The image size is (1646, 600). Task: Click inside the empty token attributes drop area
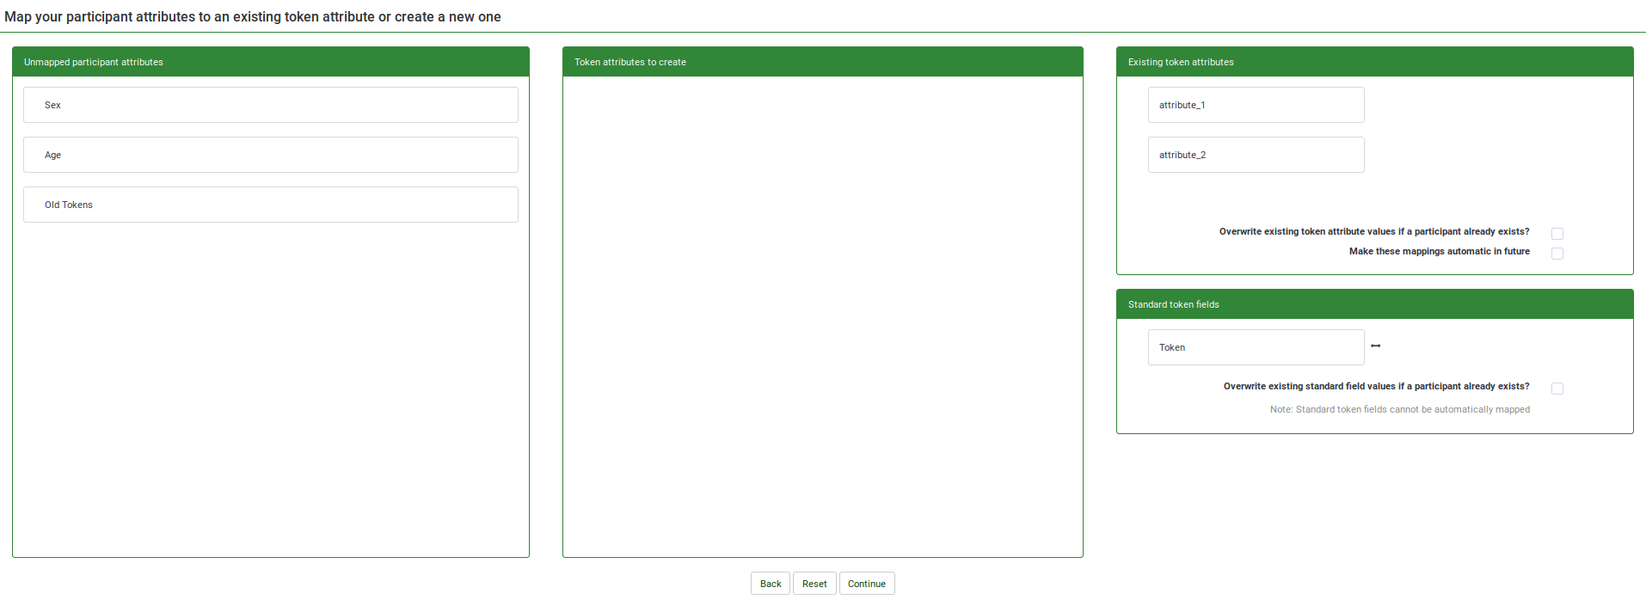(822, 316)
